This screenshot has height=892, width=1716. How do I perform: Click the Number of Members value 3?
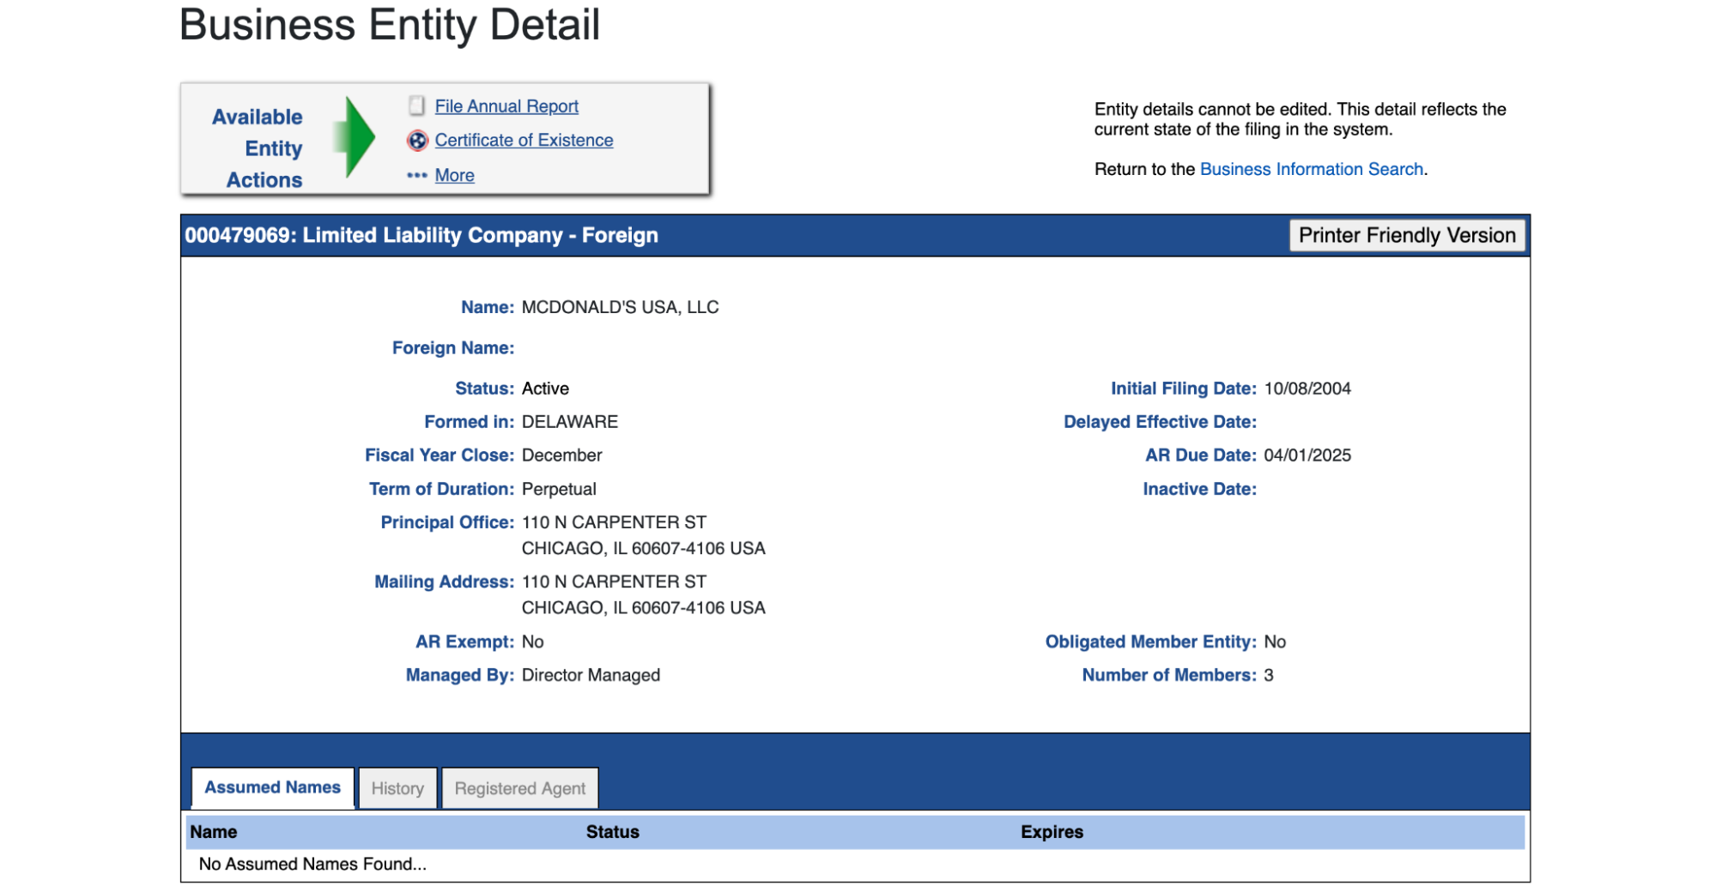1269,675
